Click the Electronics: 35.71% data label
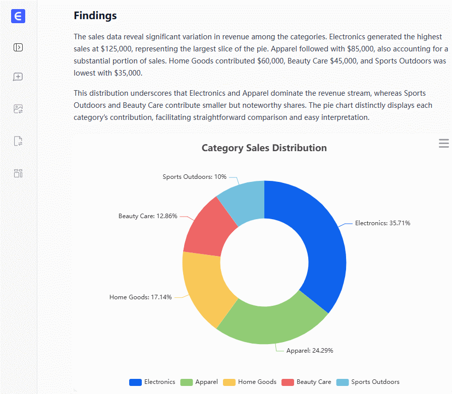 pyautogui.click(x=382, y=223)
